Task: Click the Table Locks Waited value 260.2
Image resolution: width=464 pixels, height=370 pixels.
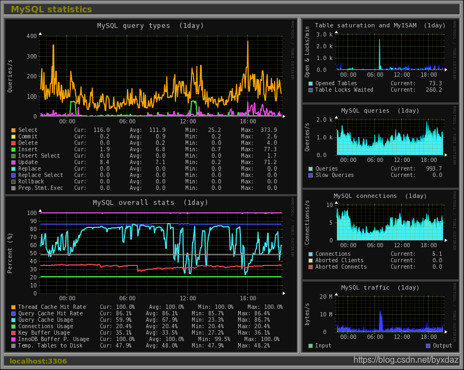Action: tap(434, 90)
